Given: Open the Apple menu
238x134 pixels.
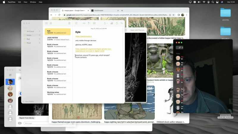Looking at the screenshot, I should [x=4, y=2].
